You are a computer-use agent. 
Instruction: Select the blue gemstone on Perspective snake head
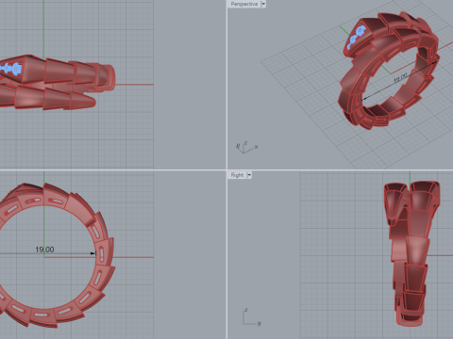coord(356,37)
